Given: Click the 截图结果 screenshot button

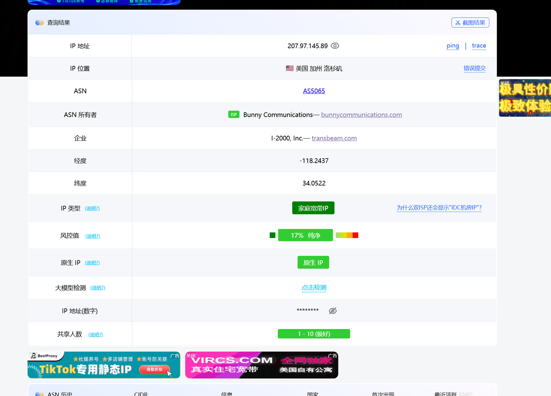Looking at the screenshot, I should (x=470, y=22).
